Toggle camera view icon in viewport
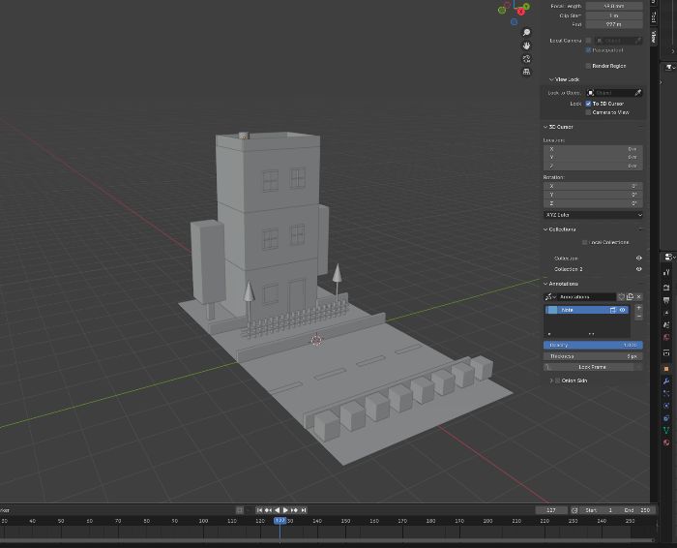Viewport: 677px width, 548px height. 526,59
